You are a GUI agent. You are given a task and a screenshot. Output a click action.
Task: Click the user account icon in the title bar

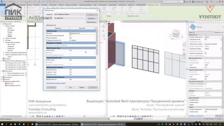193,1
